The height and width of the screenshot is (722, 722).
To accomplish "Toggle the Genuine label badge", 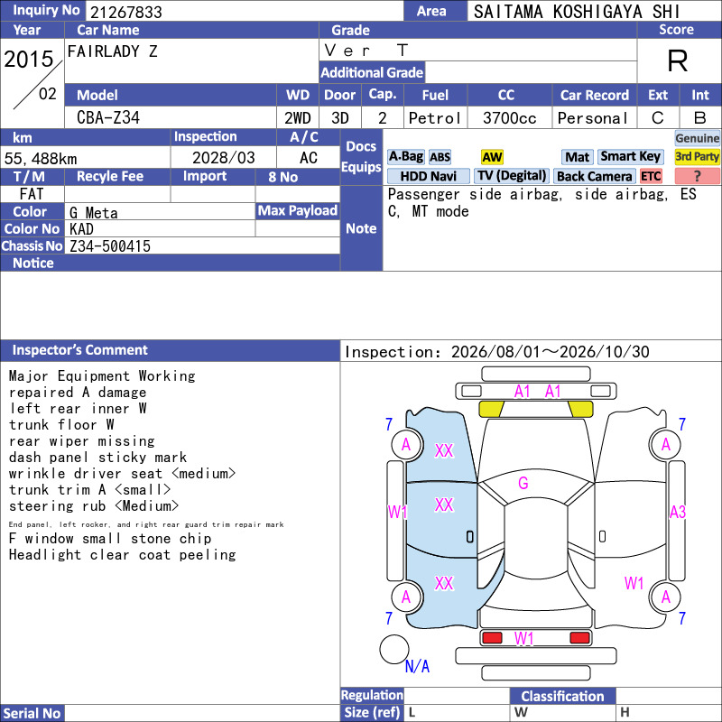I will [697, 138].
